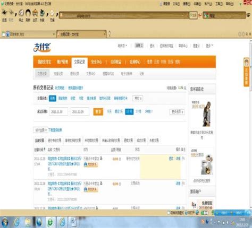Open the file explorer taskbar icon
The height and width of the screenshot is (228, 252).
pyautogui.click(x=28, y=223)
